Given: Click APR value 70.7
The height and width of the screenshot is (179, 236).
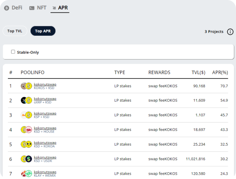Looking at the screenshot, I should 224,86.
